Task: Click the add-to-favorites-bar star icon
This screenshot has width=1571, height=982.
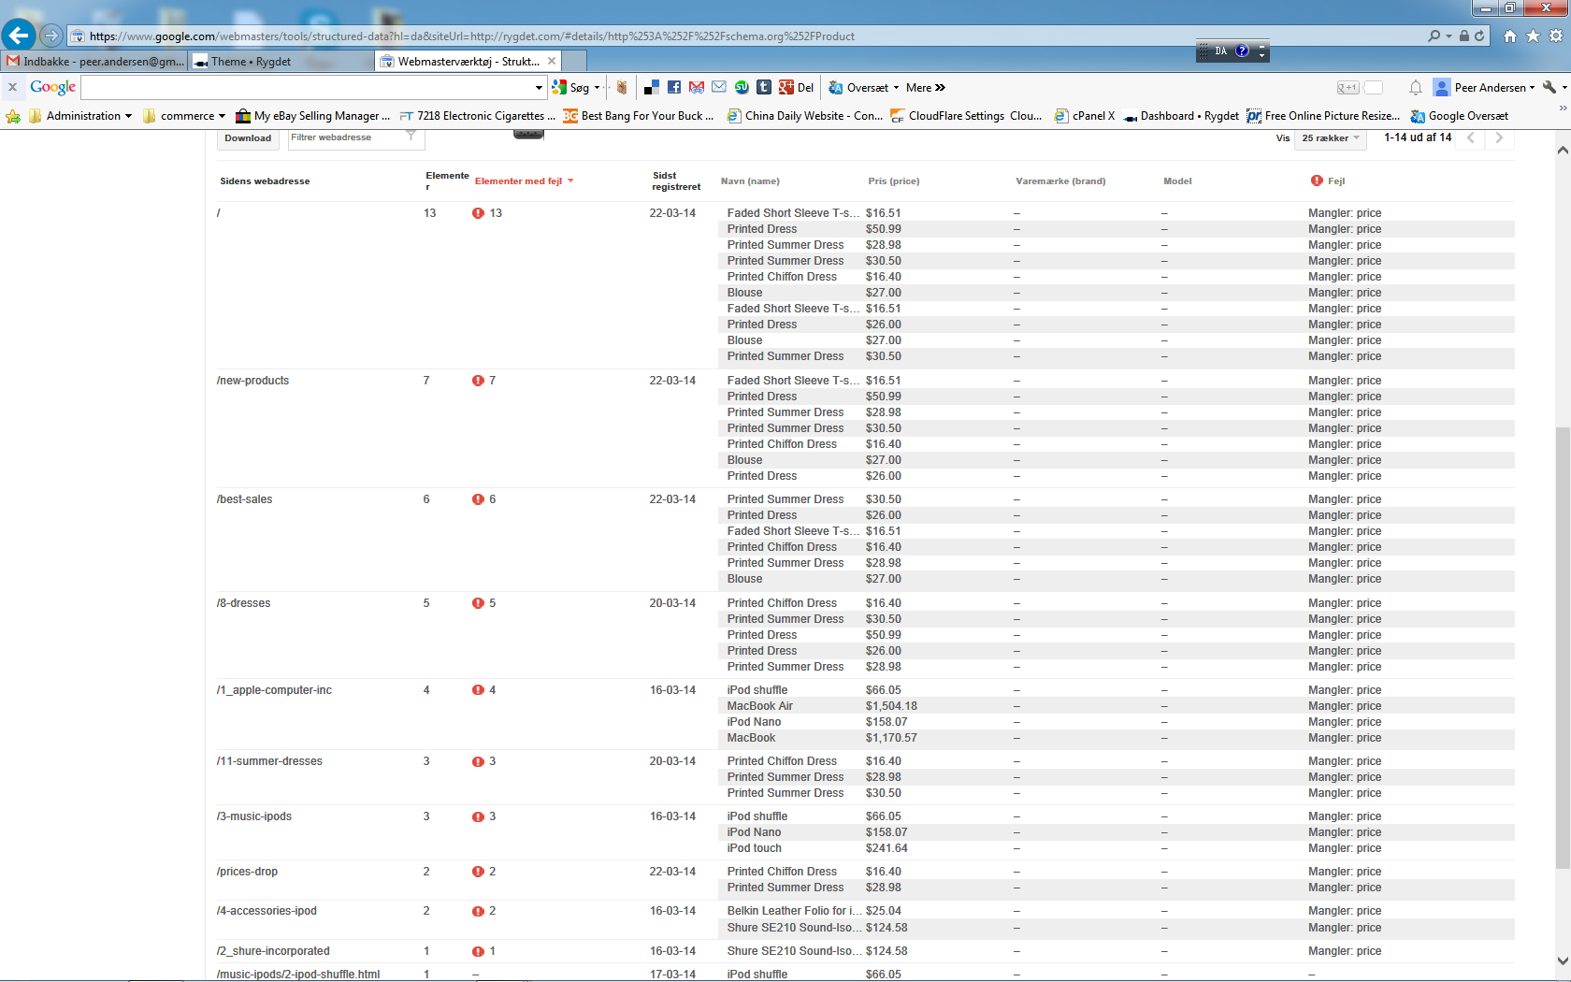Action: [12, 116]
